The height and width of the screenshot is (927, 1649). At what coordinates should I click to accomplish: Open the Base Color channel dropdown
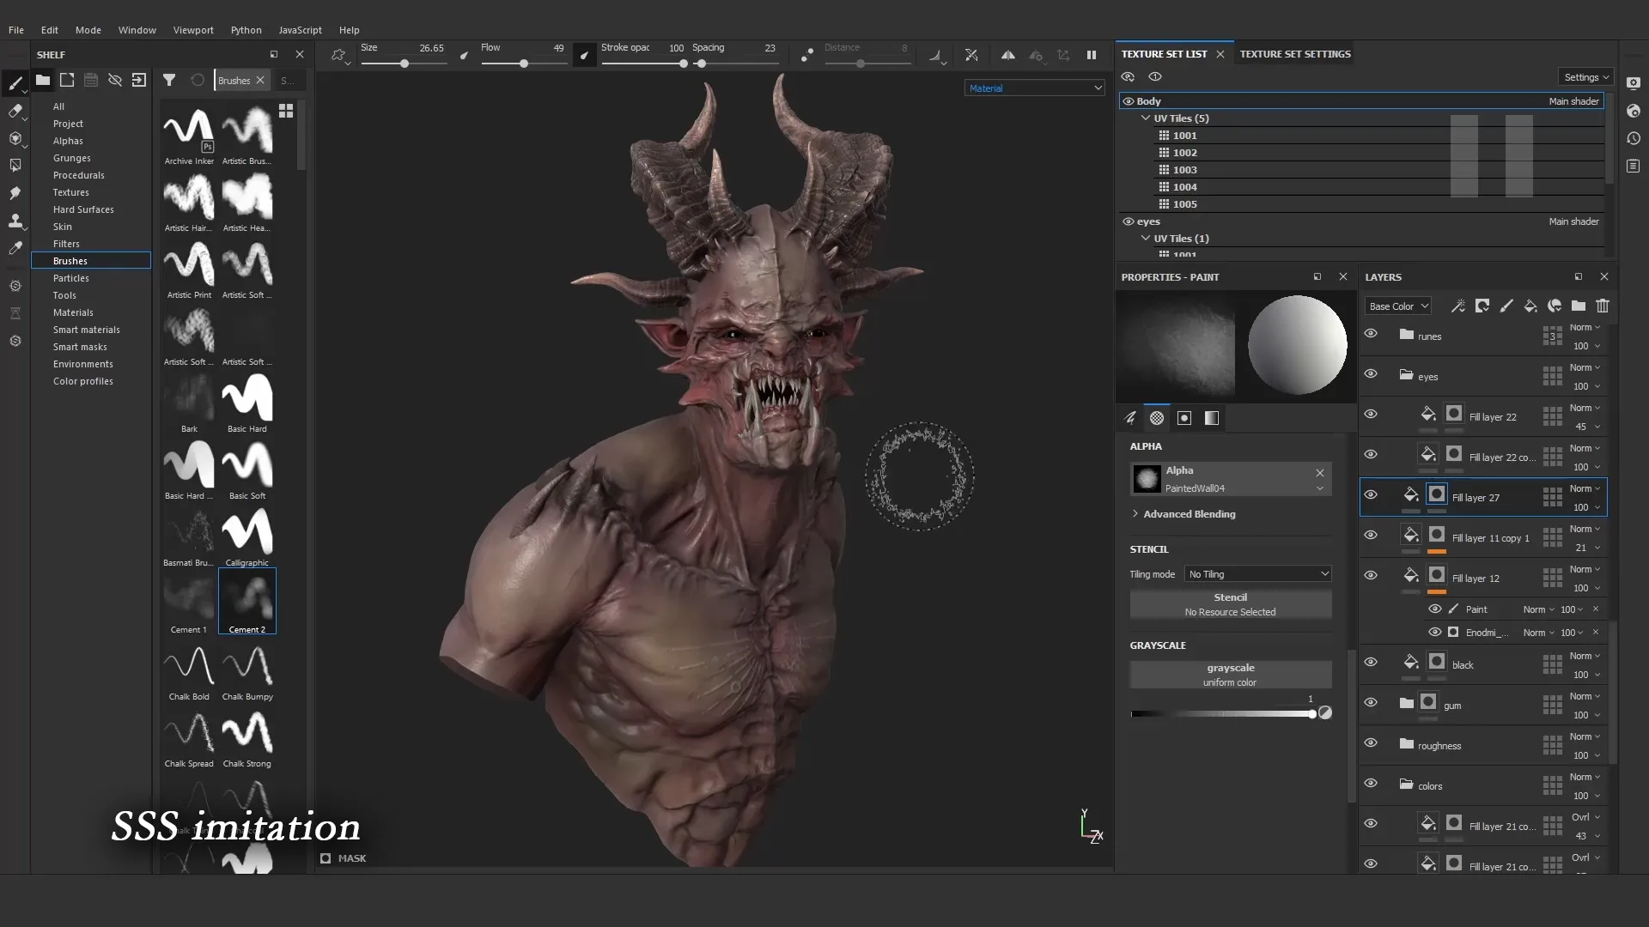point(1397,306)
